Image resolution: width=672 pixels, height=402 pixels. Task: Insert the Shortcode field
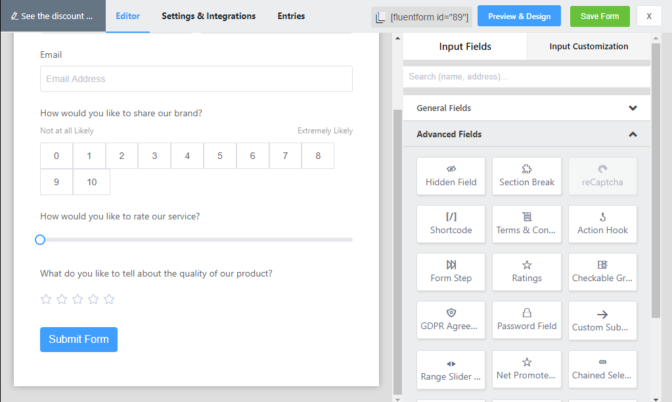451,223
